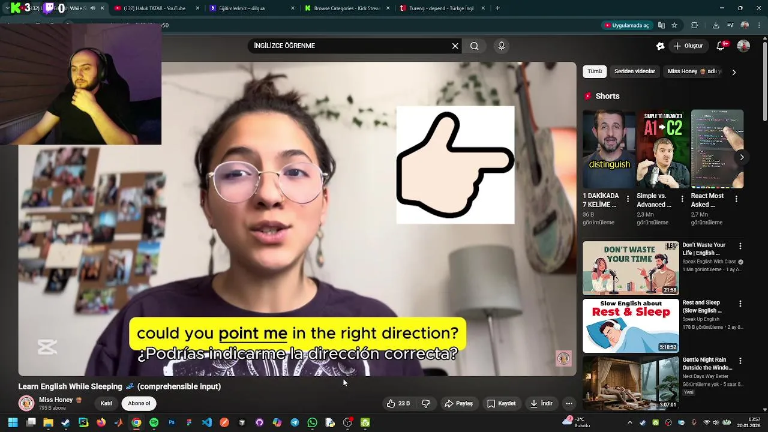This screenshot has width=768, height=432.
Task: Run the YouTube search with the magnifier button
Action: click(x=475, y=46)
